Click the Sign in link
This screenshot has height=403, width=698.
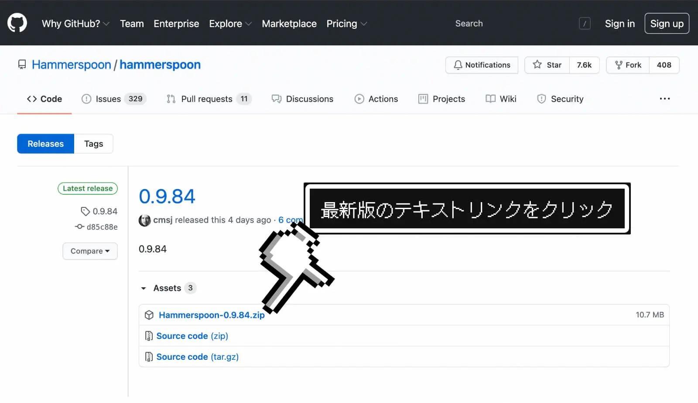(x=619, y=24)
